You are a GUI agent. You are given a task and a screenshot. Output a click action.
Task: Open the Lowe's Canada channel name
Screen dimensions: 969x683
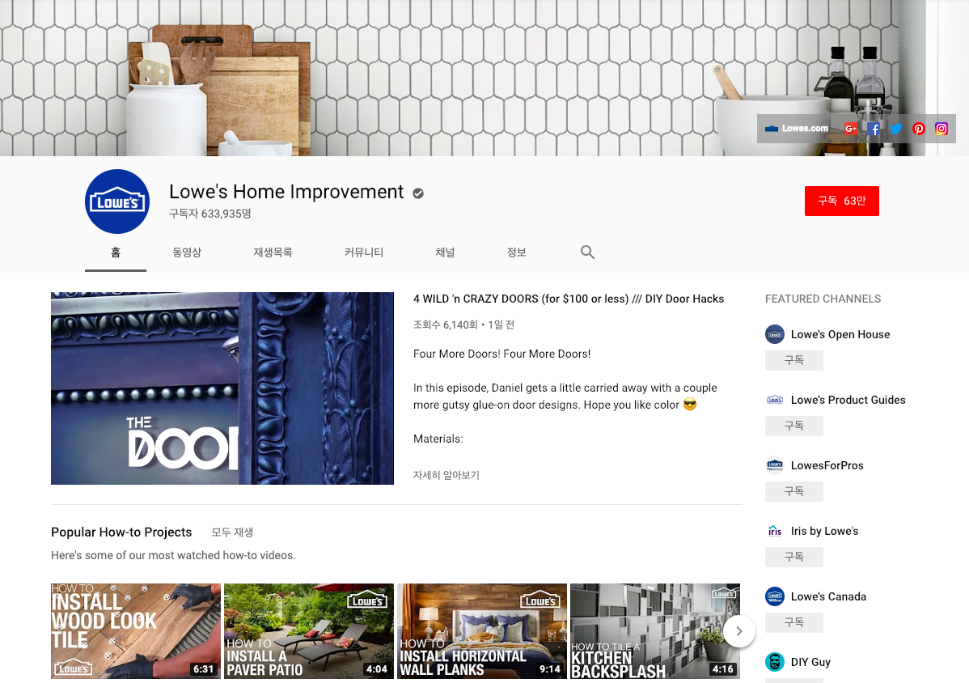pos(829,596)
